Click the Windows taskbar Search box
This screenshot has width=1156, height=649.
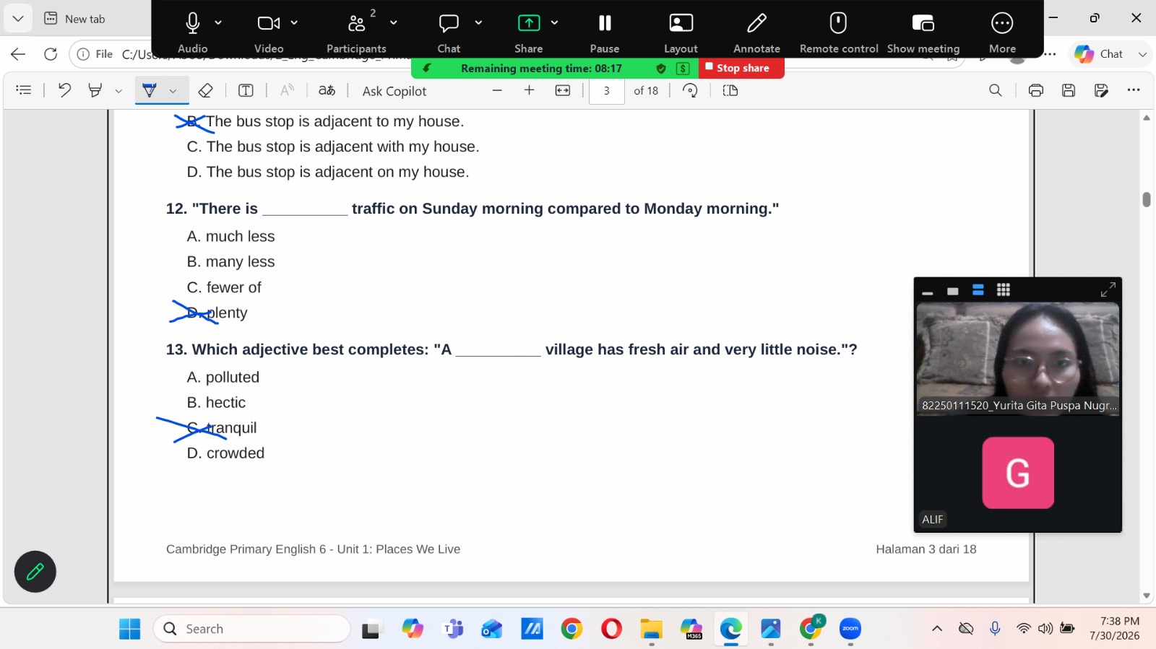point(252,629)
